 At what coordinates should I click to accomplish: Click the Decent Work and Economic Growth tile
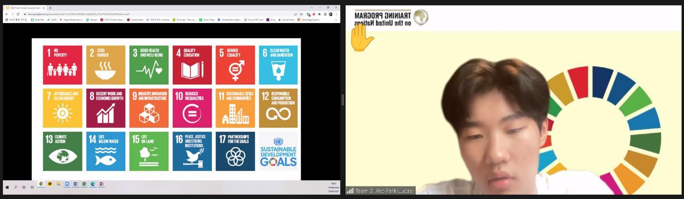click(x=106, y=108)
